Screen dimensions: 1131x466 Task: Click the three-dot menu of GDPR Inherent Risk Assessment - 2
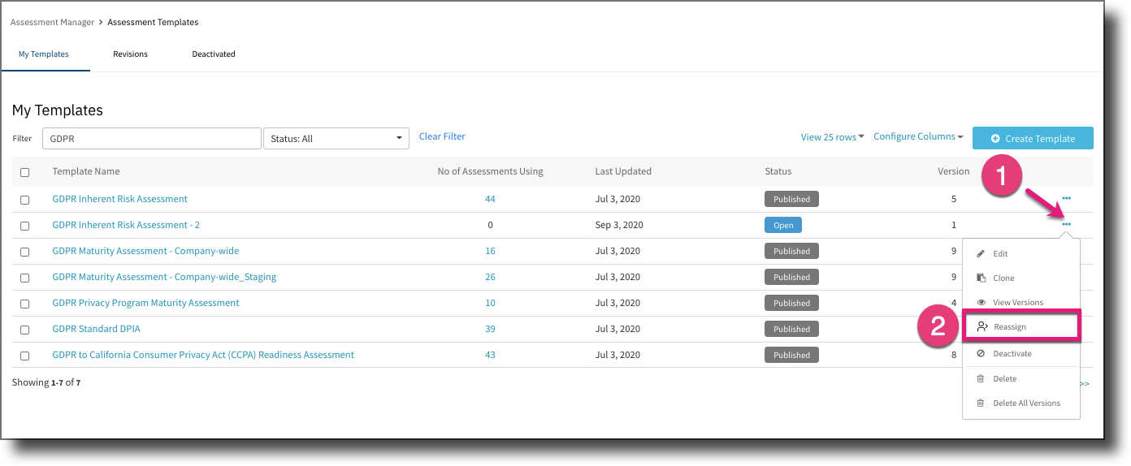1066,224
